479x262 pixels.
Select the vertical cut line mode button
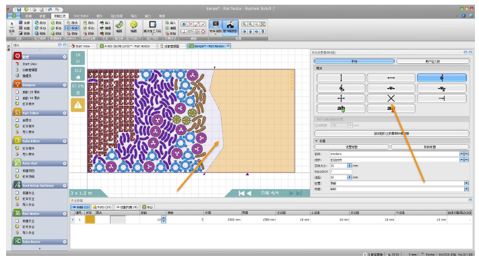coord(341,78)
